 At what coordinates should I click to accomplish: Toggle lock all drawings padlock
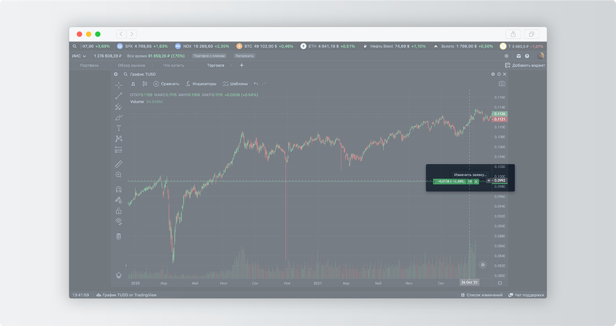click(x=119, y=211)
